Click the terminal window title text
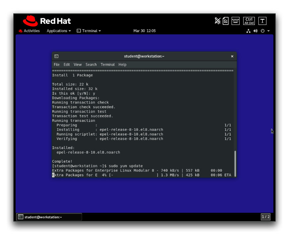 point(144,56)
